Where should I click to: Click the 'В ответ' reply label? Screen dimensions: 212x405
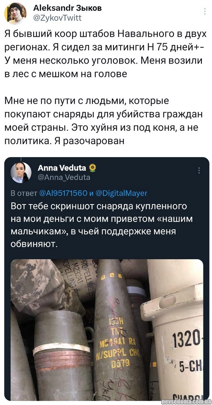pyautogui.click(x=24, y=194)
